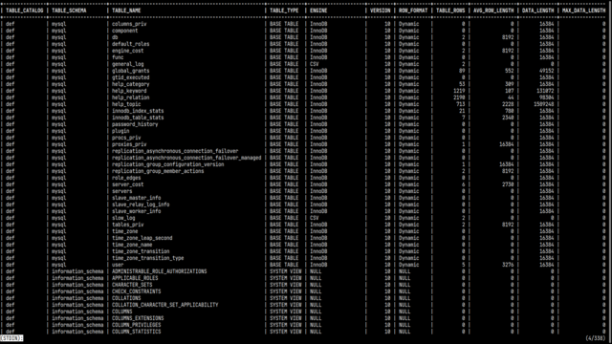Select the CHECK_CONSTRAINTS view name

click(136, 291)
